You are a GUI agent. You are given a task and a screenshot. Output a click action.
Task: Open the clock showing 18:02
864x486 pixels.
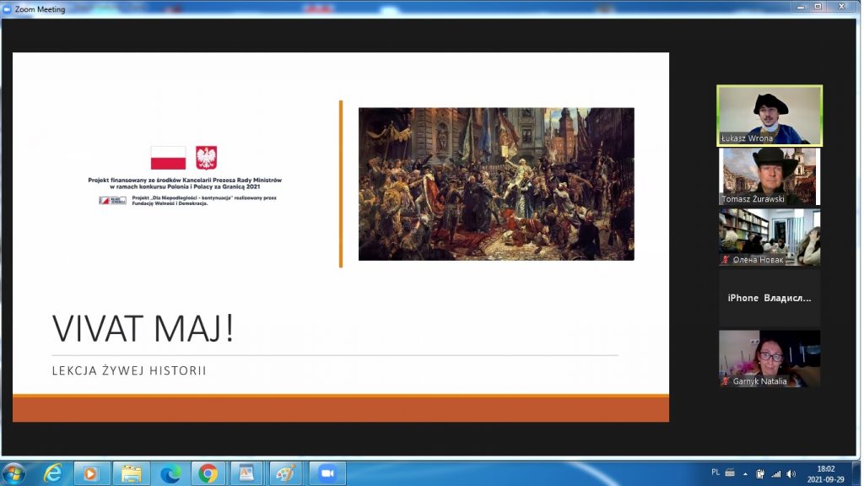point(825,473)
